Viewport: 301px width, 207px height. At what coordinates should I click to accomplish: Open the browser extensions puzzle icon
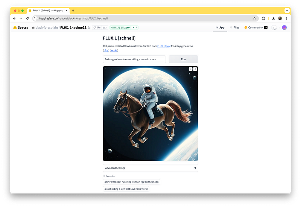(x=264, y=18)
